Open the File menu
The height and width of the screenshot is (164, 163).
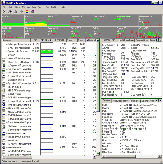(4, 7)
